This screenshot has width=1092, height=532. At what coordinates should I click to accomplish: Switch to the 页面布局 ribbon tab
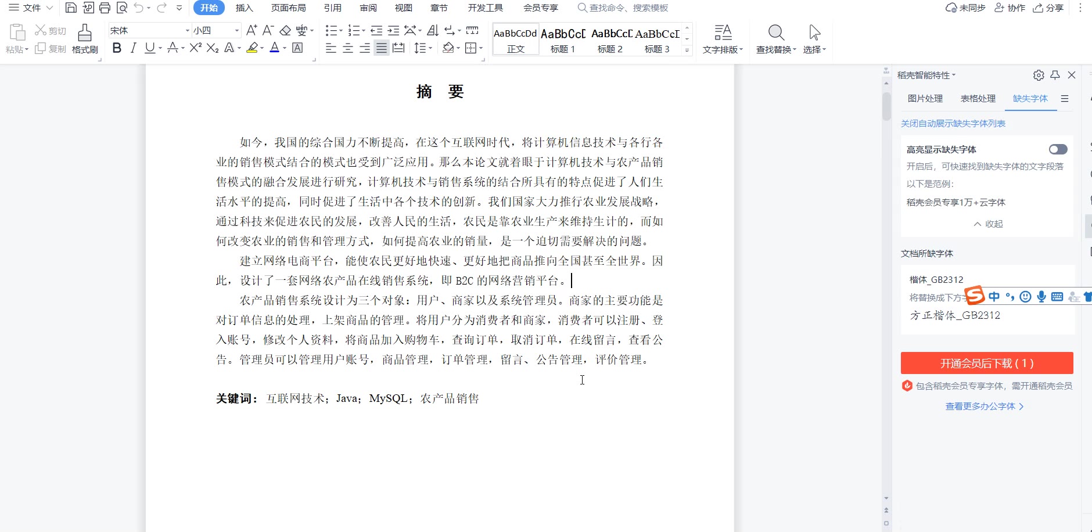coord(289,8)
